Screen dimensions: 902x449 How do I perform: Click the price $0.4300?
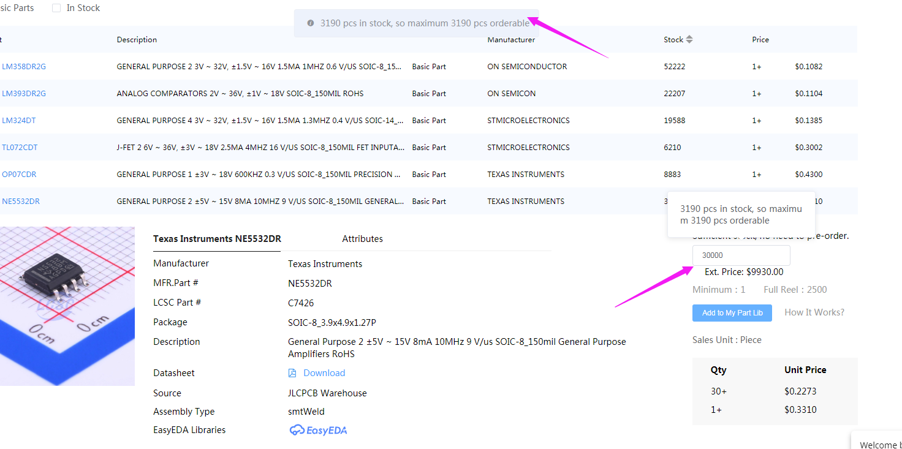(808, 175)
